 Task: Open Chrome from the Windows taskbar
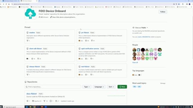click(x=34, y=107)
